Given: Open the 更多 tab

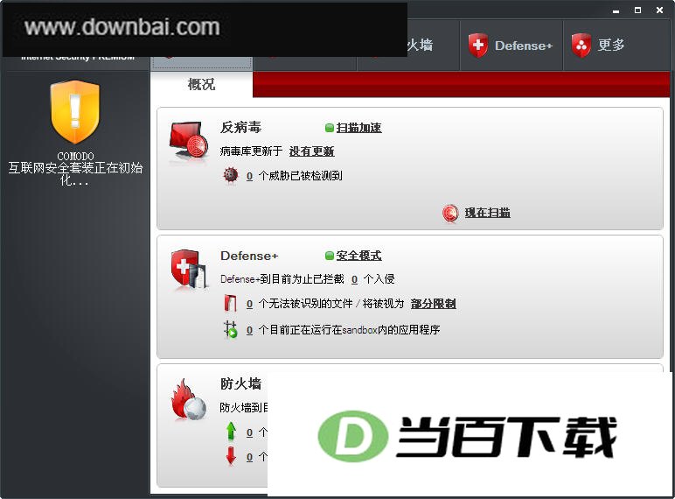Looking at the screenshot, I should coord(616,46).
